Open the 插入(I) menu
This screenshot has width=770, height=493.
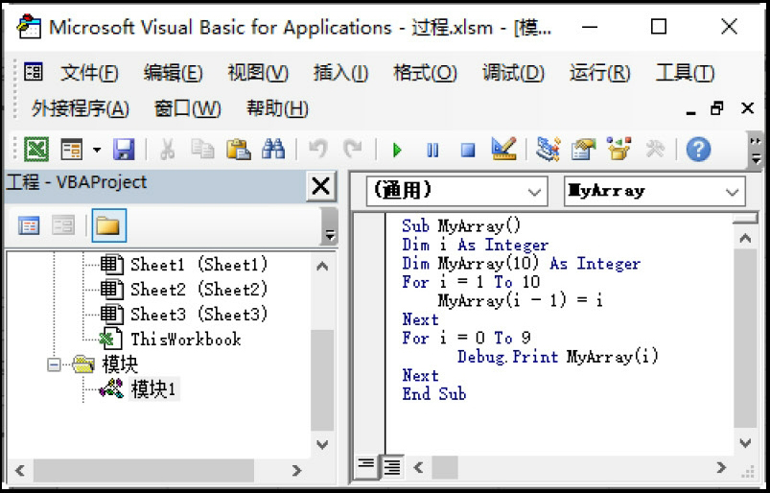[340, 74]
